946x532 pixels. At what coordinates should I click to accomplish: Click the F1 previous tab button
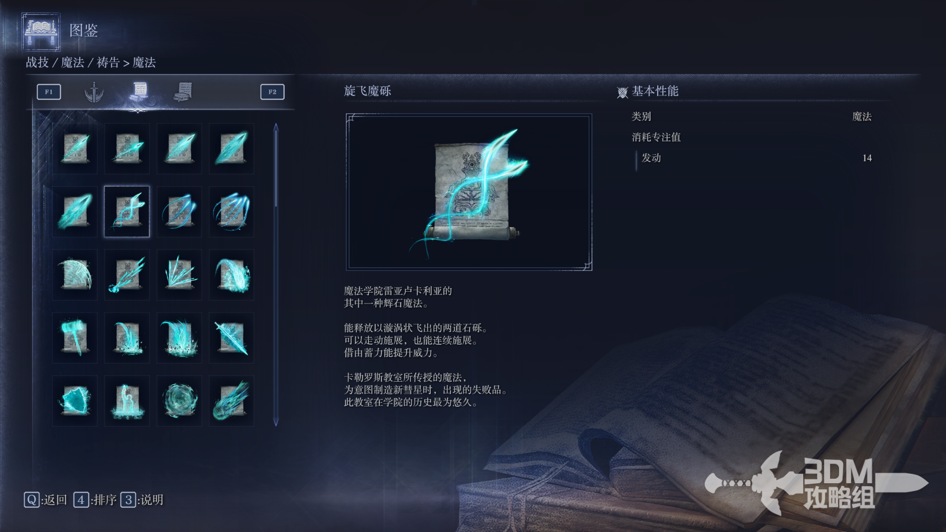(x=49, y=92)
